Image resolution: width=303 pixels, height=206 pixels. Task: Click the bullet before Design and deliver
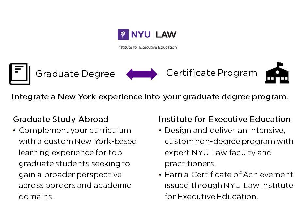coord(160,131)
